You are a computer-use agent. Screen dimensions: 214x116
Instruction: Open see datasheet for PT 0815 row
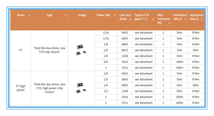[x=144, y=50]
